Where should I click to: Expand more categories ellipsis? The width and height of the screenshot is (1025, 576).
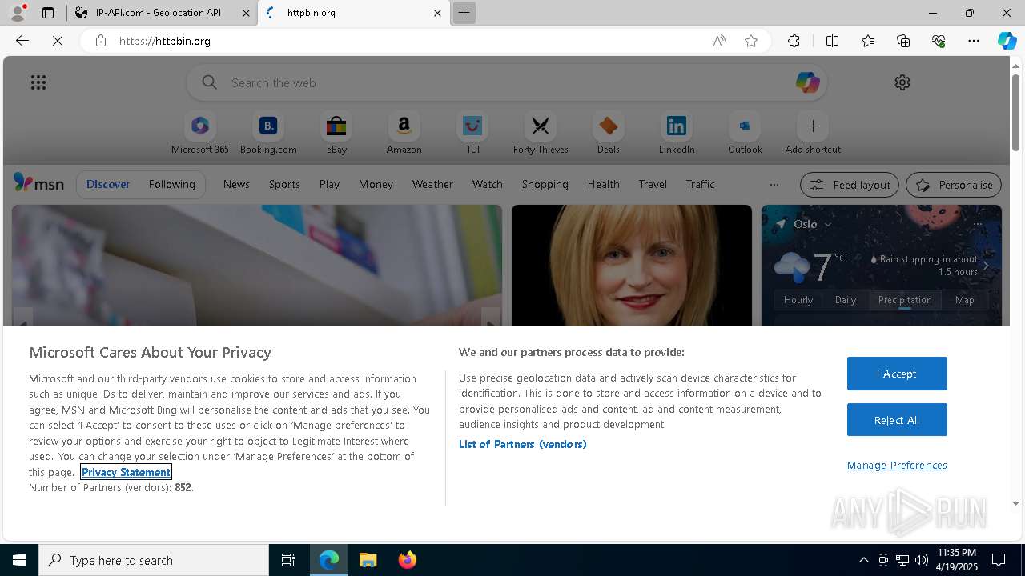774,185
